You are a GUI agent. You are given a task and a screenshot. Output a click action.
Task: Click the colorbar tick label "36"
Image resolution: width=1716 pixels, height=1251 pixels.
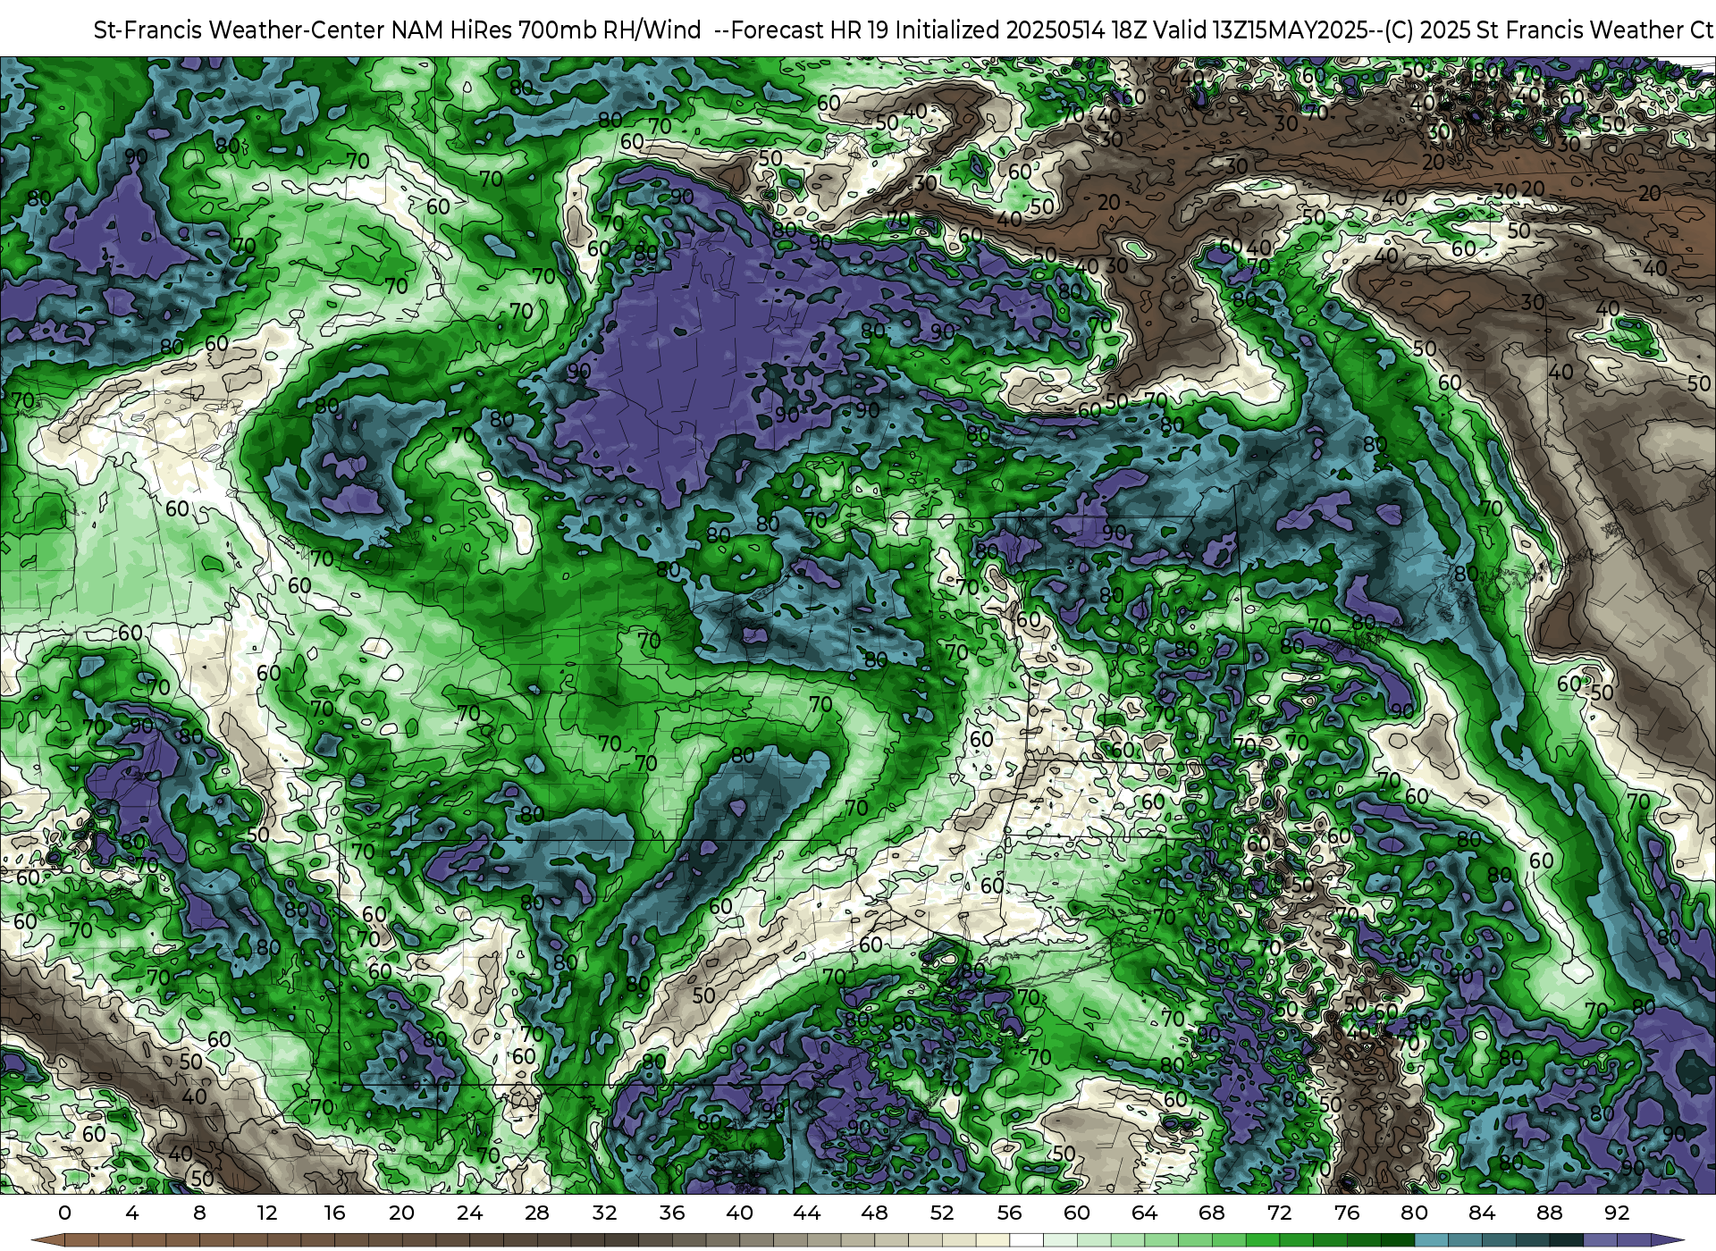[x=672, y=1213]
